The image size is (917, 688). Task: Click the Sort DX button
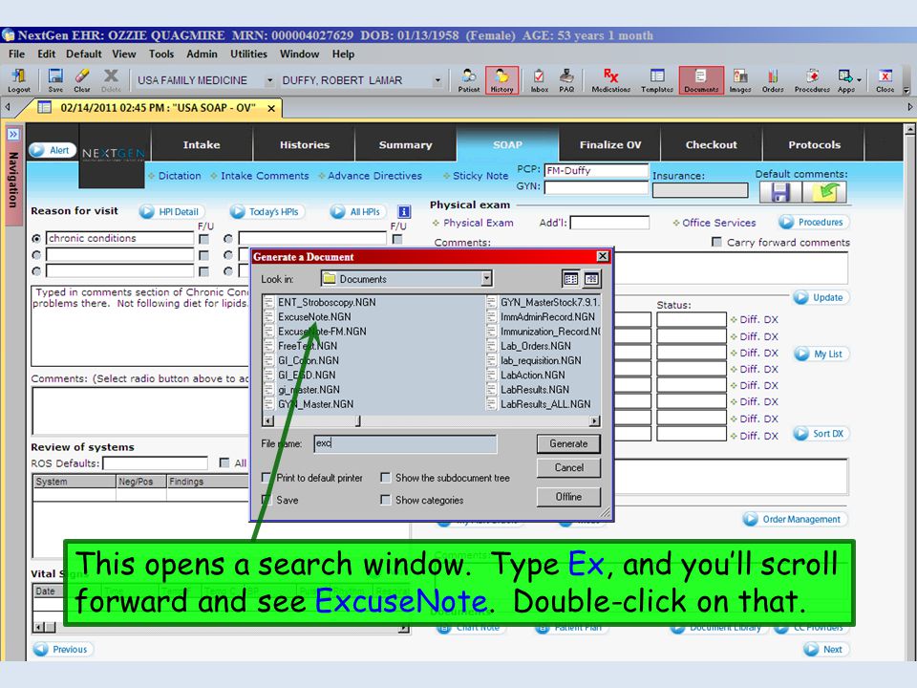point(821,434)
